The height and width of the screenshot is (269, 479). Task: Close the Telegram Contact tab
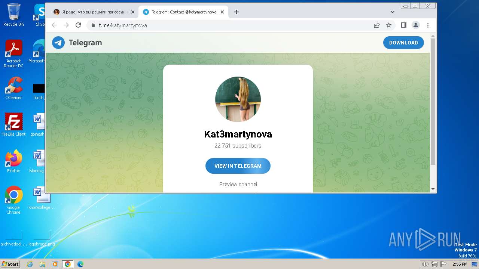[x=222, y=12]
